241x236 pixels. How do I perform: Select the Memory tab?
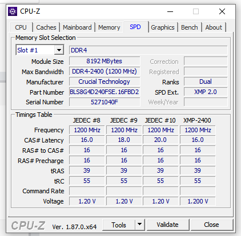pos(109,27)
